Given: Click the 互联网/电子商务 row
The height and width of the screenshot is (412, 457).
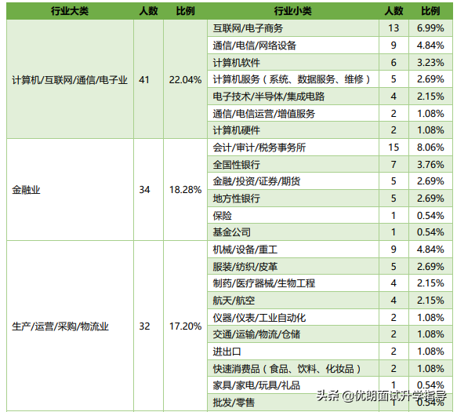Looking at the screenshot, I should pyautogui.click(x=330, y=28).
